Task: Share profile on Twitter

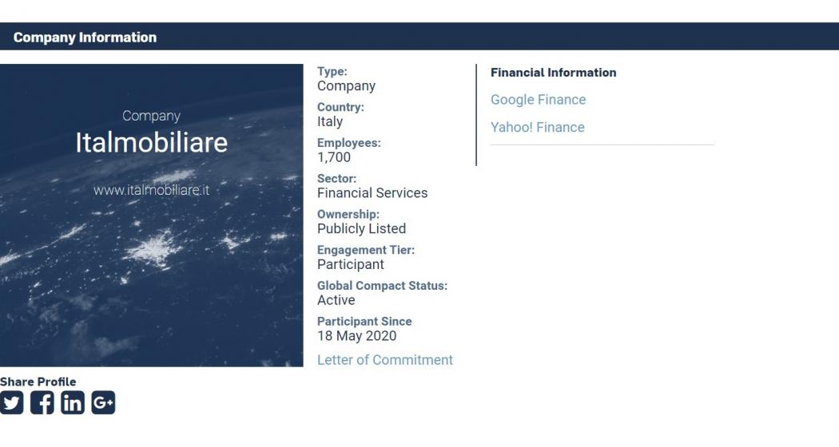Action: point(12,402)
